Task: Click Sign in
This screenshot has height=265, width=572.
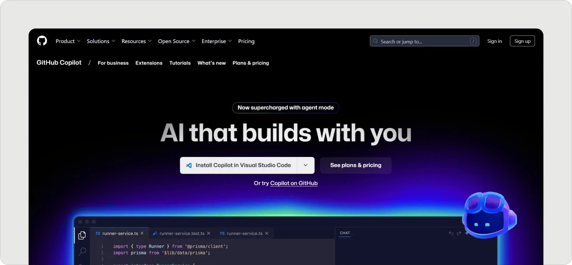Action: 494,41
